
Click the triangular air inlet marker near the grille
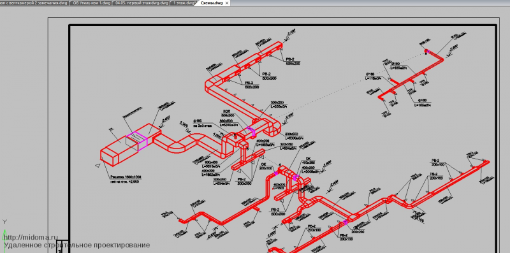tap(97, 166)
